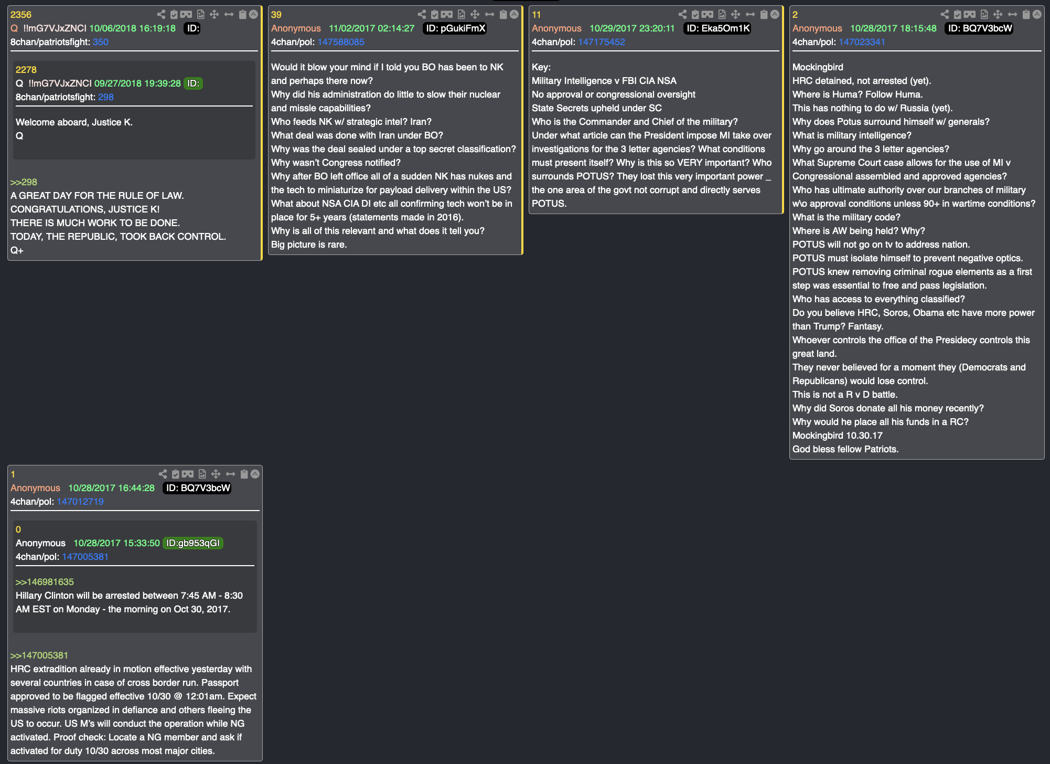
Task: Open 8chan/patriotsfight link 350
Action: point(101,42)
